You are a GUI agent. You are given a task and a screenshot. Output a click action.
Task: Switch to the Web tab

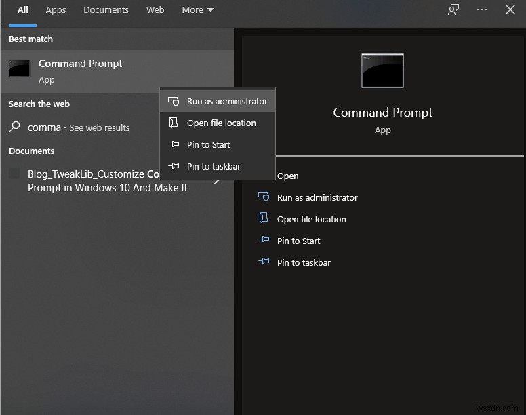[155, 10]
